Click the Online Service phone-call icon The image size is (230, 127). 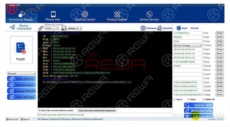pos(149,14)
